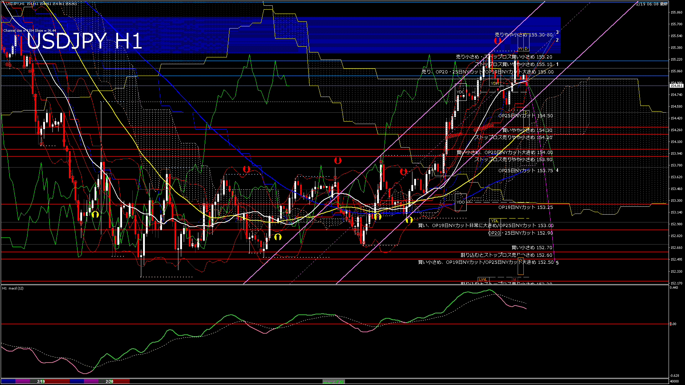The height and width of the screenshot is (385, 685).
Task: Click the OP25日NYカット 154.50 order label
Action: point(526,116)
